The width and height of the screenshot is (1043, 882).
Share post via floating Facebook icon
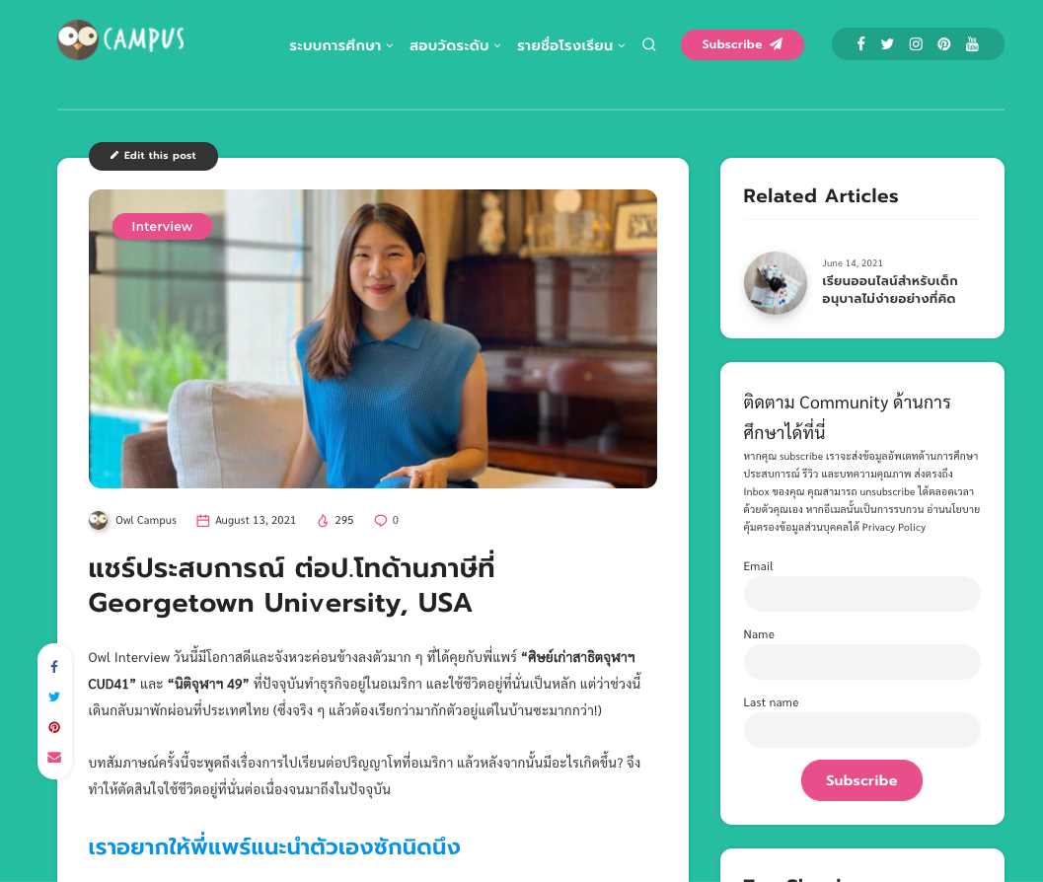(x=54, y=667)
